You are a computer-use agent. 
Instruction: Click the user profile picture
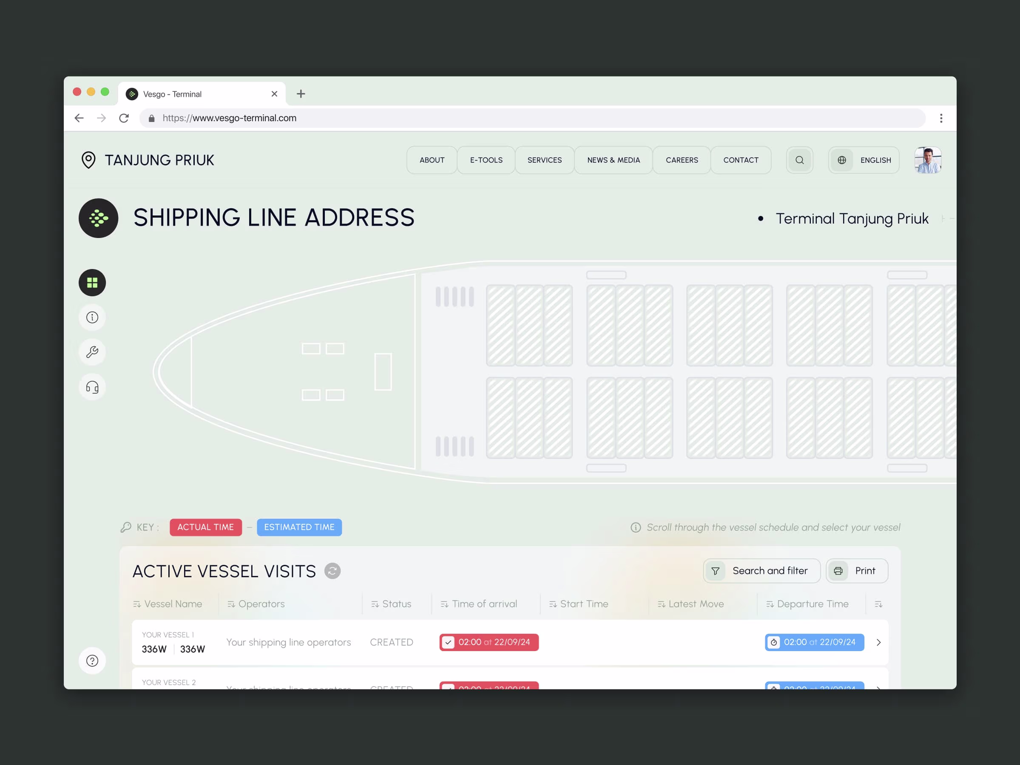928,160
